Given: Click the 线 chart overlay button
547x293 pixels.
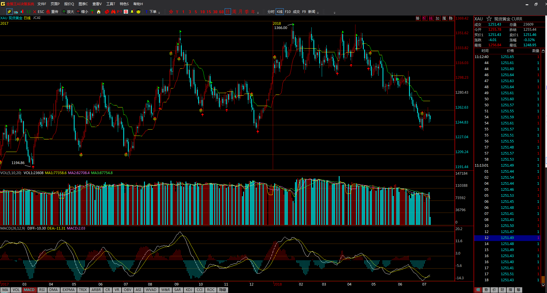Looking at the screenshot, I should click(431, 18).
